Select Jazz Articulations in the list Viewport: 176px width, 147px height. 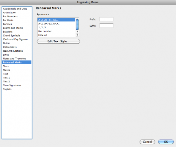(13, 51)
